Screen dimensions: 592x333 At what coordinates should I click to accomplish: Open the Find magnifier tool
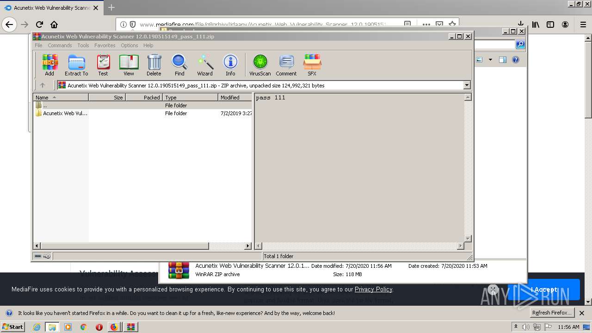click(x=179, y=65)
